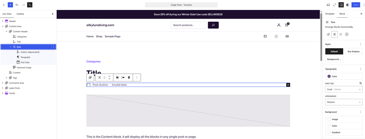Screen dimensions: 365x139
Task: Open the zoom out view icon
Action: point(335,5)
